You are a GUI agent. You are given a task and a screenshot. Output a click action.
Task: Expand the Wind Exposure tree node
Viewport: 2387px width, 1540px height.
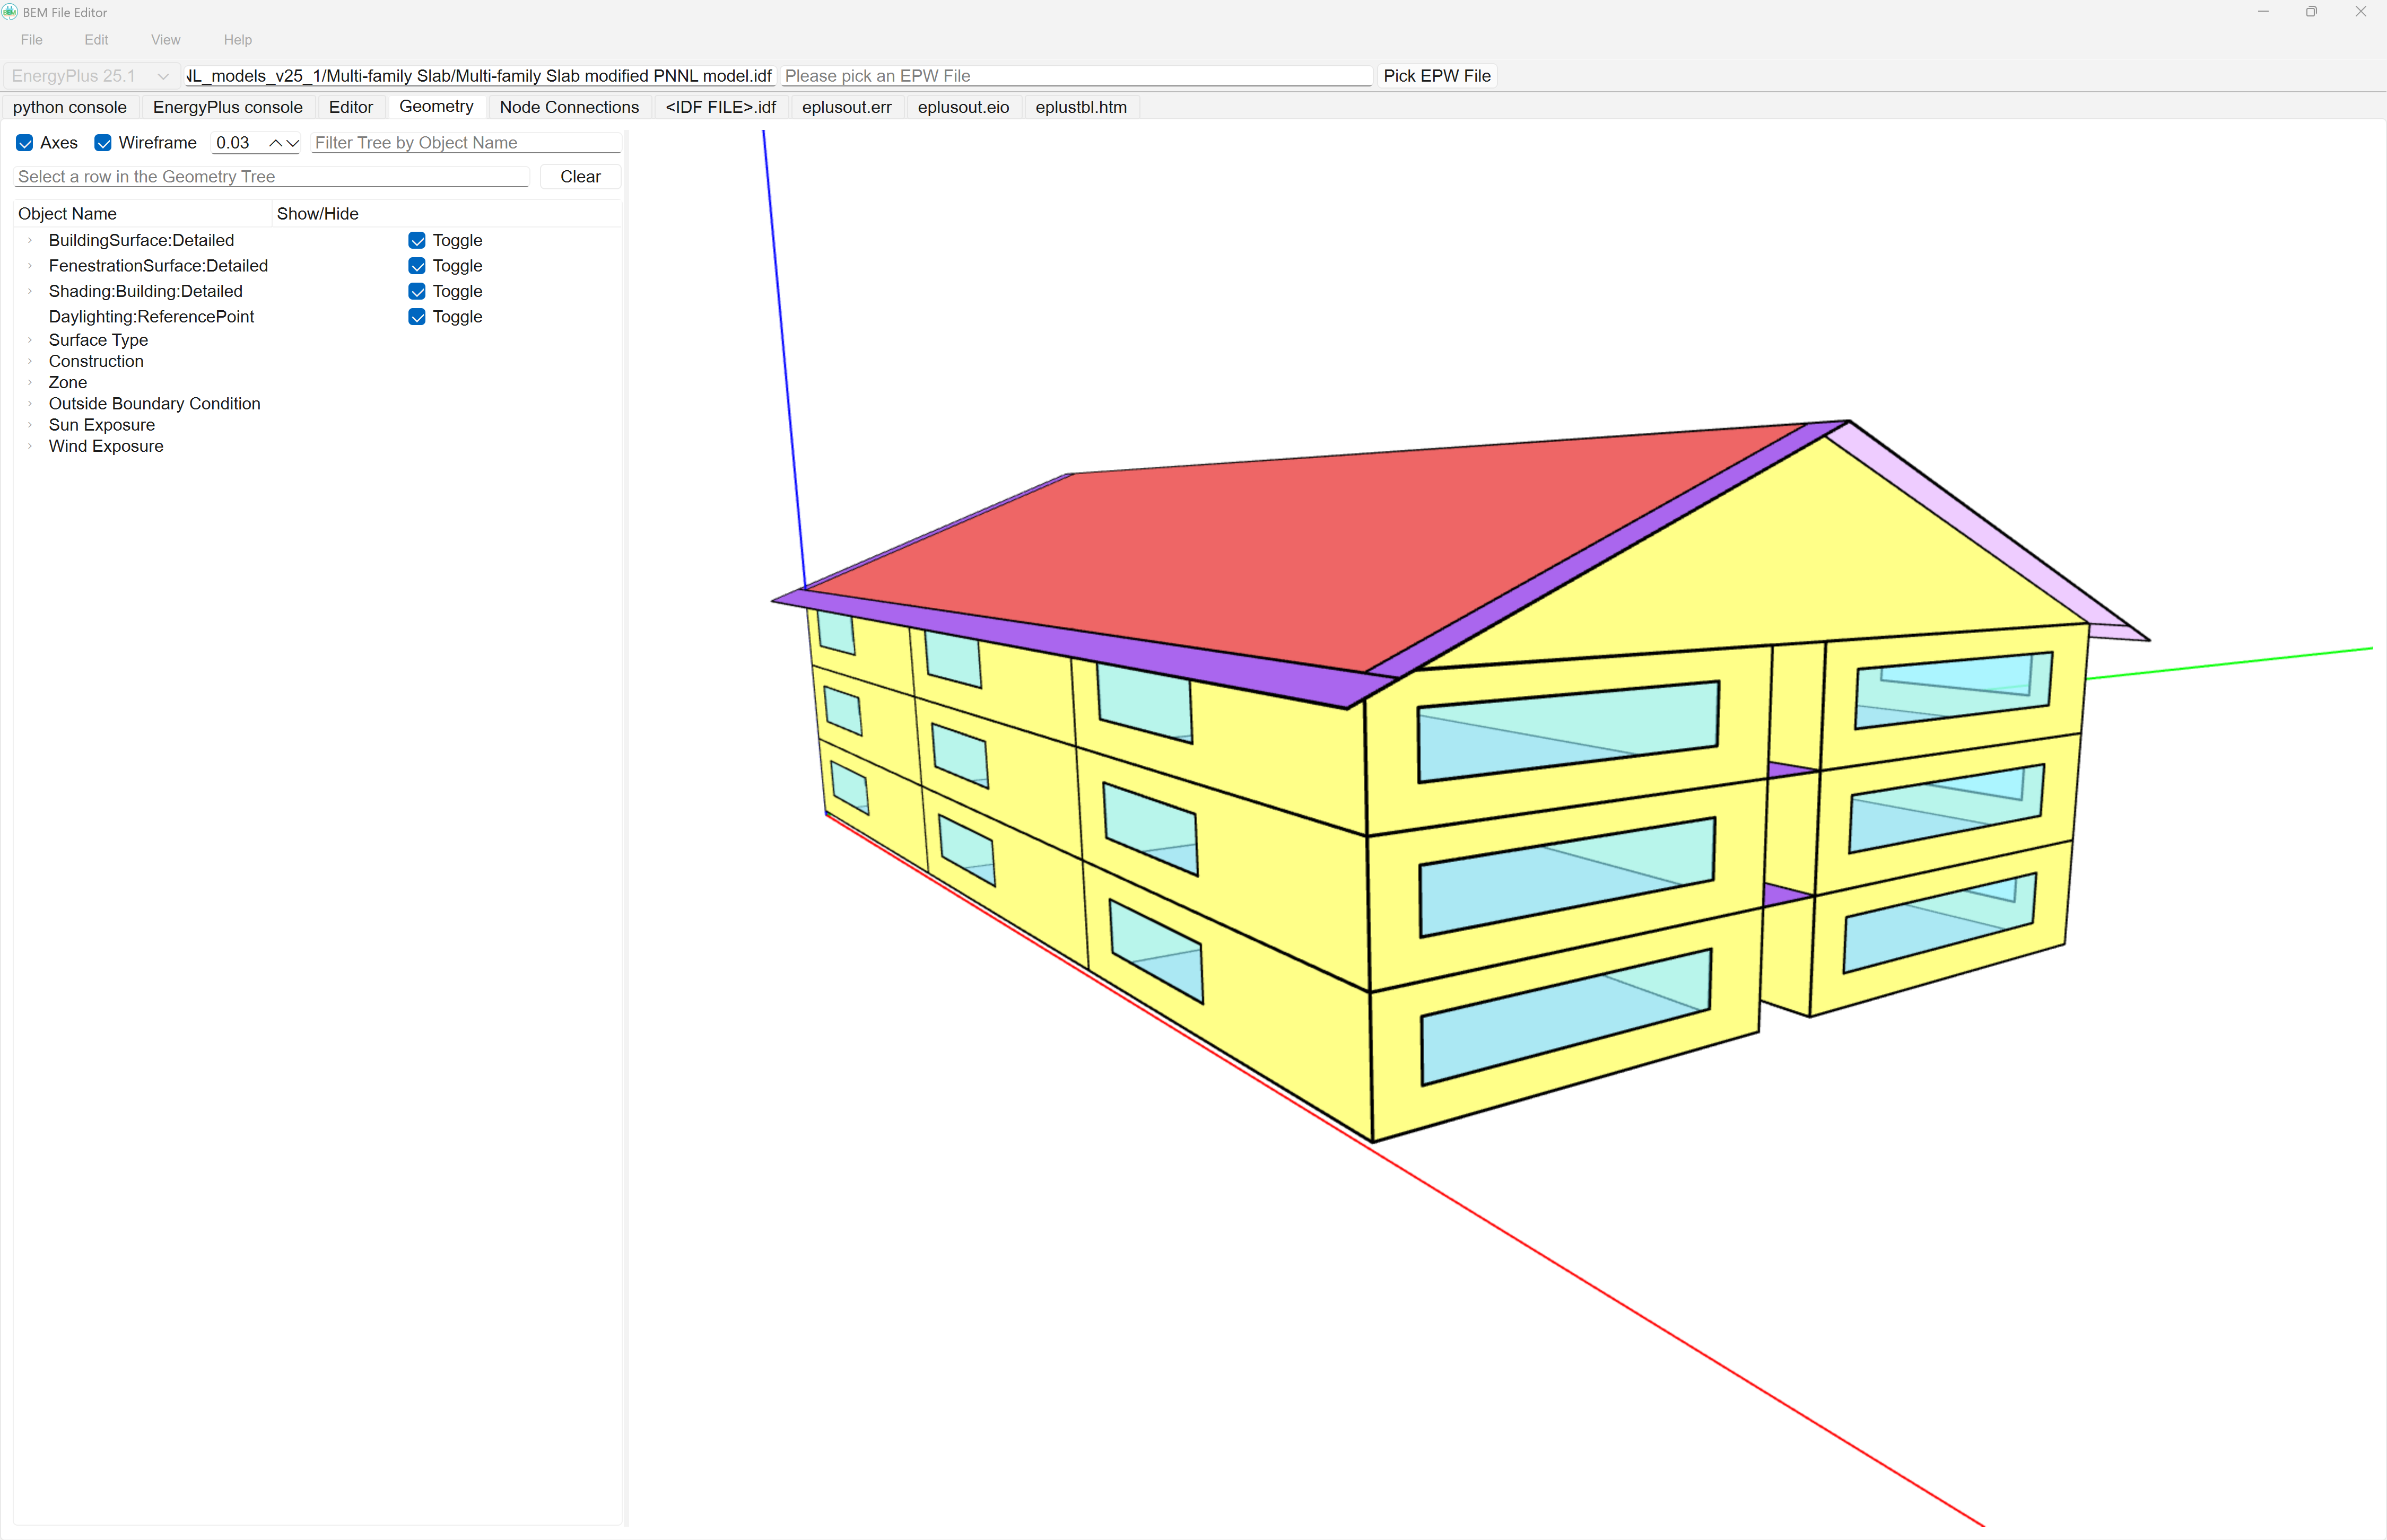(x=30, y=446)
